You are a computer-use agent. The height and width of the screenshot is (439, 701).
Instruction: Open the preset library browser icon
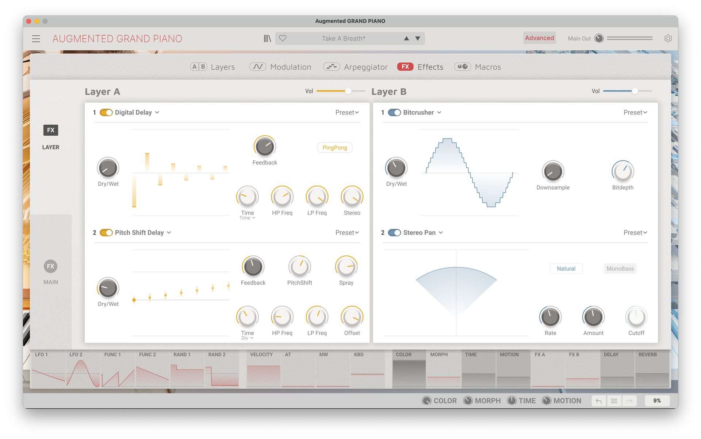[267, 38]
